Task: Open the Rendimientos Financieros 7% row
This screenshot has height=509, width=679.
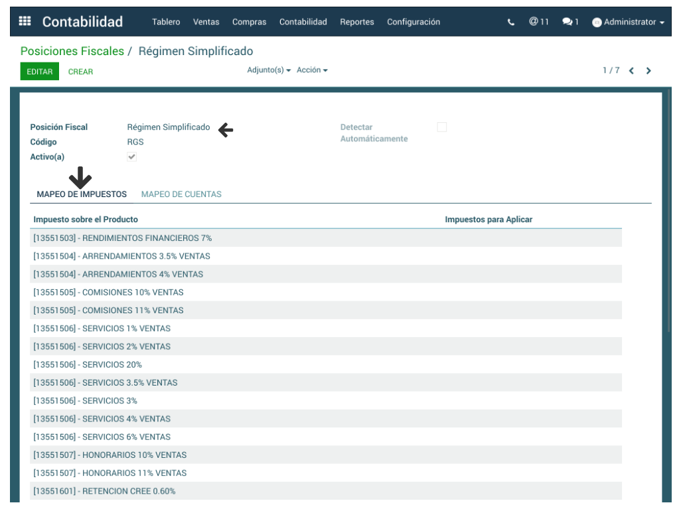Action: click(122, 238)
